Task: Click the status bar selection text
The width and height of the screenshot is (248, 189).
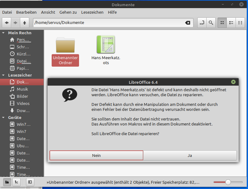Action: tap(123, 182)
